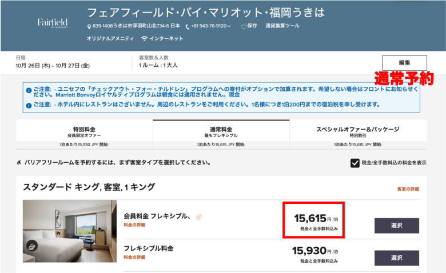446x273 pixels.
Task: Click the room photo thumbnail
Action: click(x=70, y=231)
